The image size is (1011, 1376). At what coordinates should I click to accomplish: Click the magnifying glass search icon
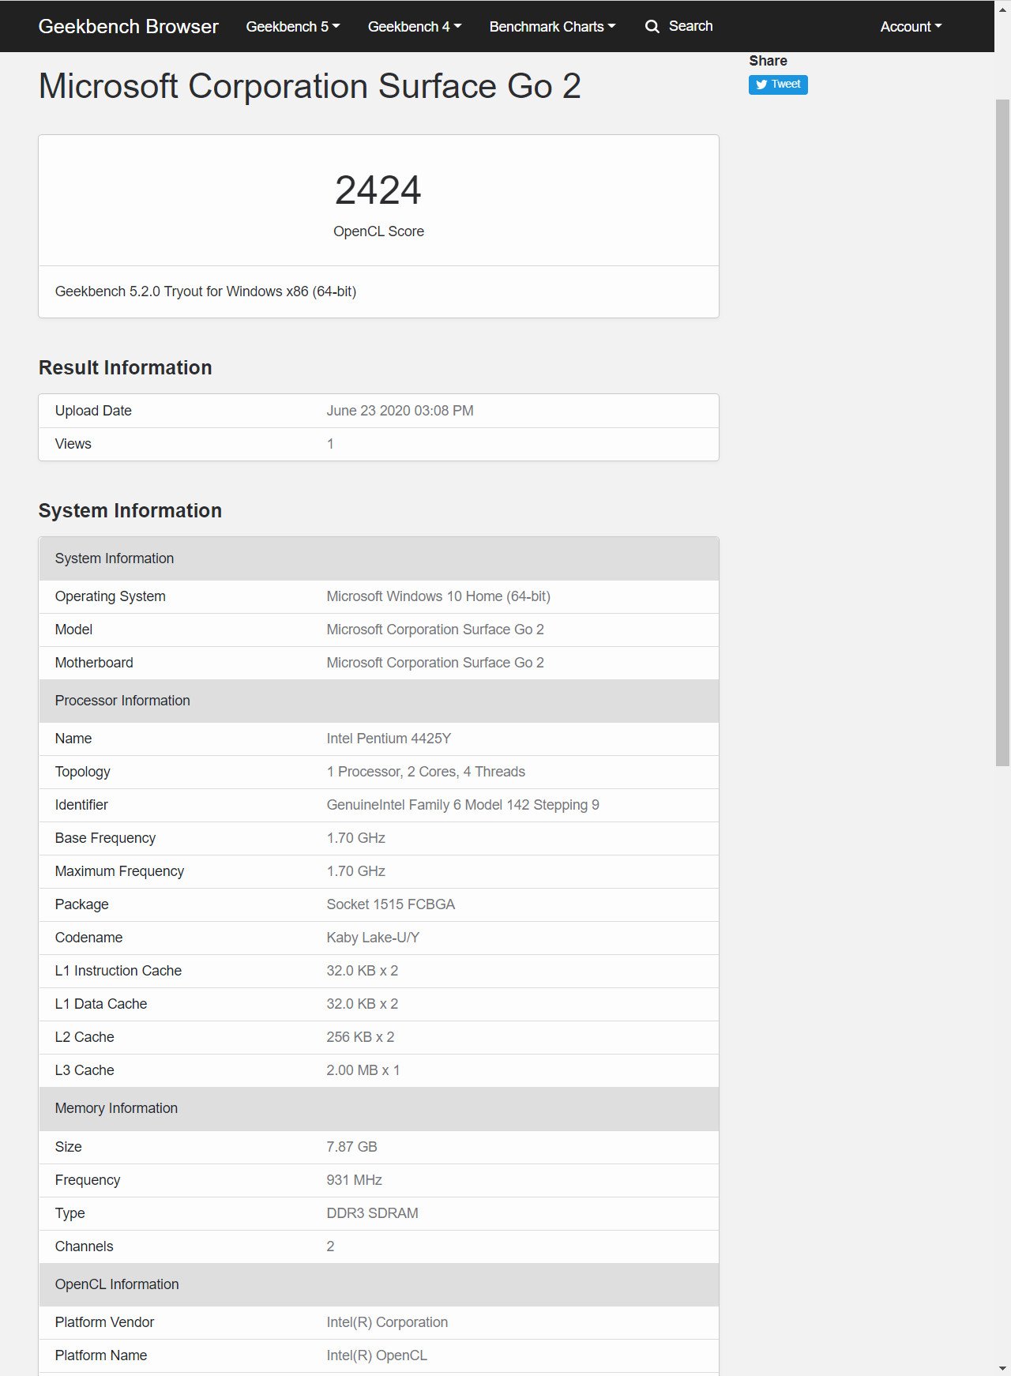[652, 27]
